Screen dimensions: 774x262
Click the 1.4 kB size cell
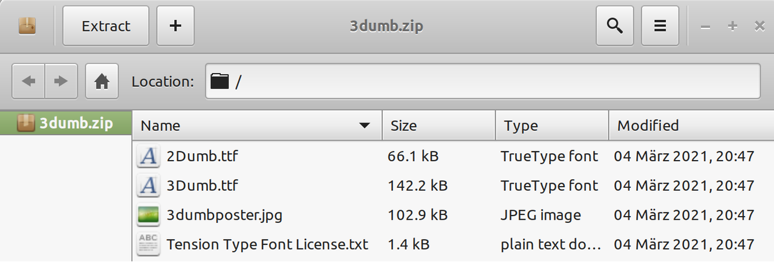click(409, 244)
